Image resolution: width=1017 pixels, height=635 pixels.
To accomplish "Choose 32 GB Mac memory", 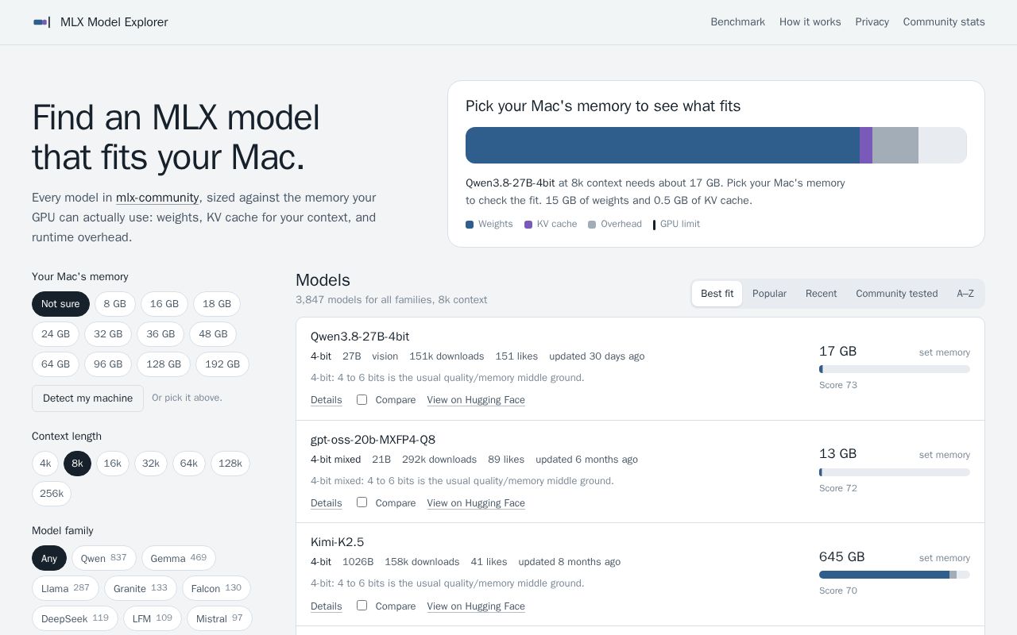I will (108, 334).
